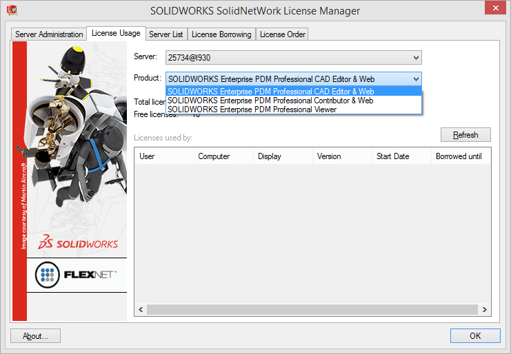Sort by the Start Date column header
This screenshot has height=354, width=511.
click(401, 156)
